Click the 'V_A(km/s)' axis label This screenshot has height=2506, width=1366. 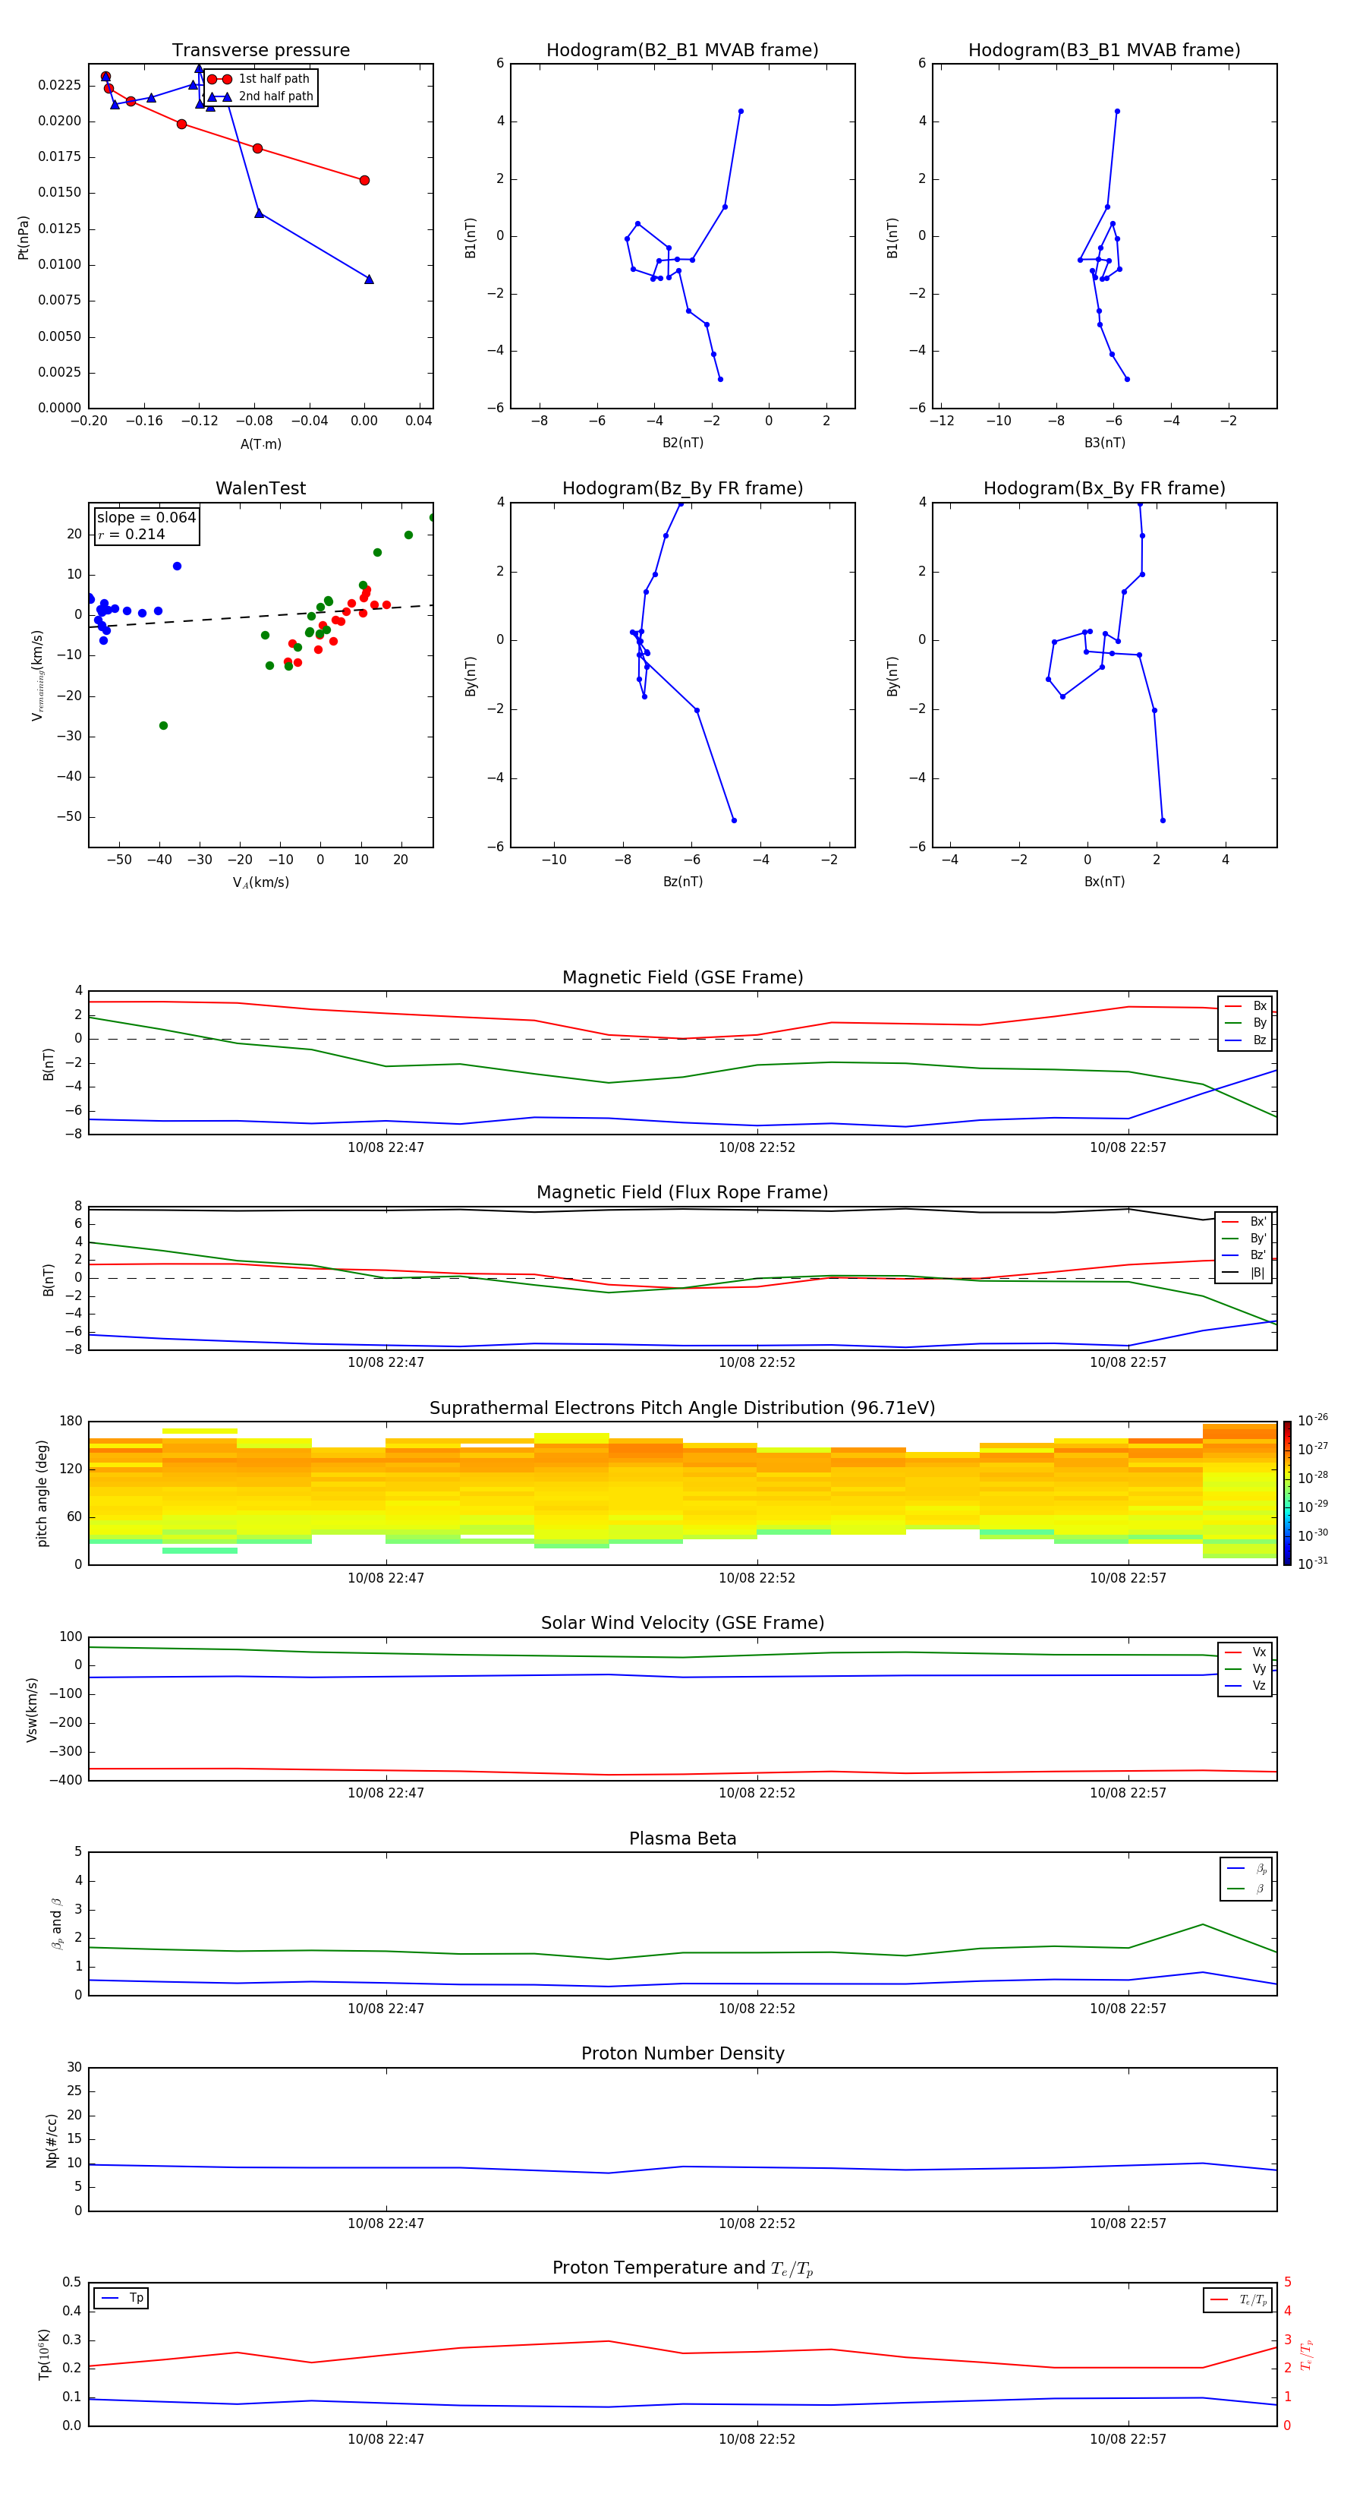click(x=260, y=882)
